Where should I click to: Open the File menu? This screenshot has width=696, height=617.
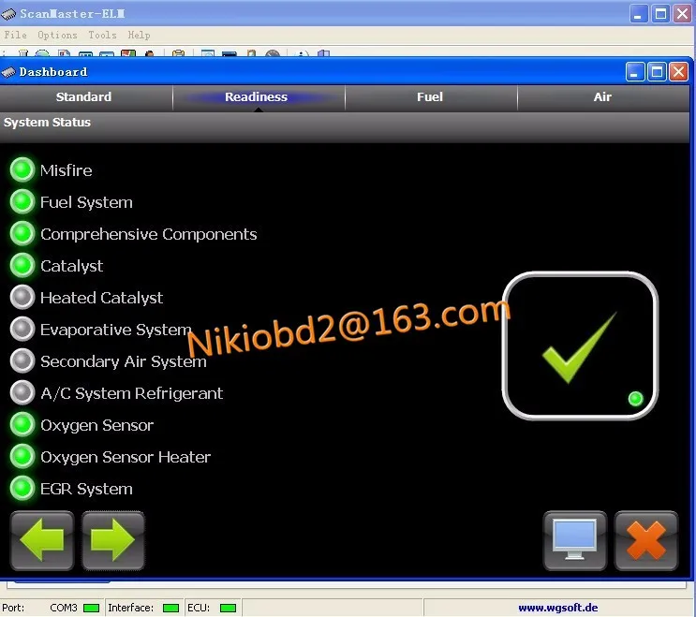[x=16, y=35]
